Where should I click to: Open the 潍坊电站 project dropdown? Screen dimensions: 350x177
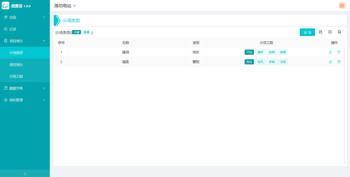click(x=65, y=6)
